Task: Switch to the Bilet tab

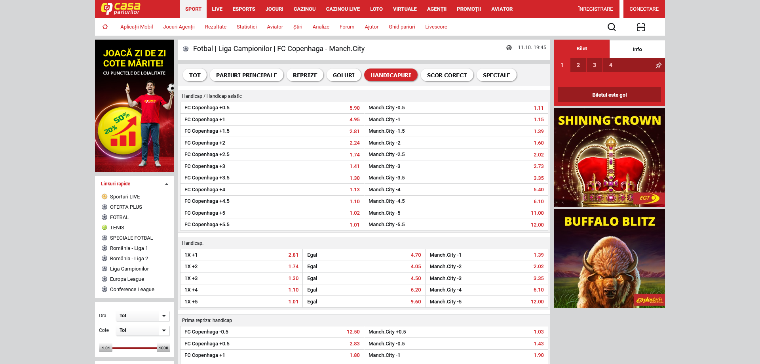Action: (582, 49)
